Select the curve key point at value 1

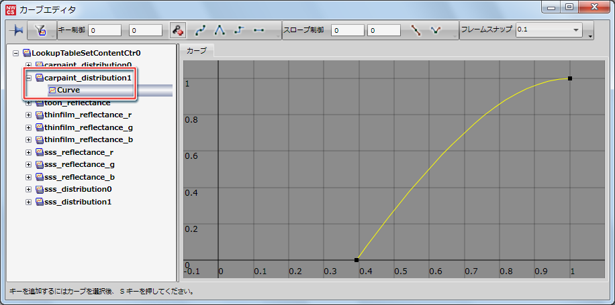point(570,78)
